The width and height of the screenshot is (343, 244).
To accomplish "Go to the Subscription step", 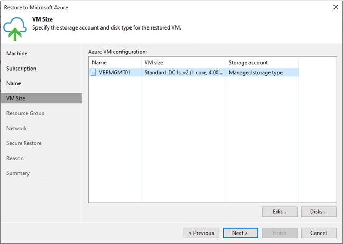I will point(21,69).
